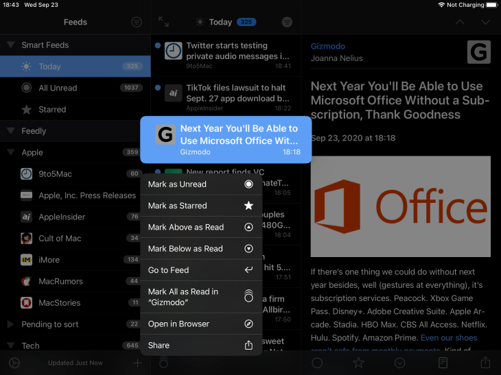Collapse the Apple folder triangle
Viewport: 501px width, 375px height.
pyautogui.click(x=10, y=152)
